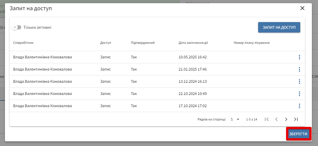
Task: Open actions menu for 22.10.2024 10:49 row
Action: (299, 94)
